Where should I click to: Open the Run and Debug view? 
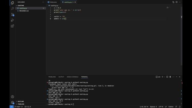click(12, 20)
